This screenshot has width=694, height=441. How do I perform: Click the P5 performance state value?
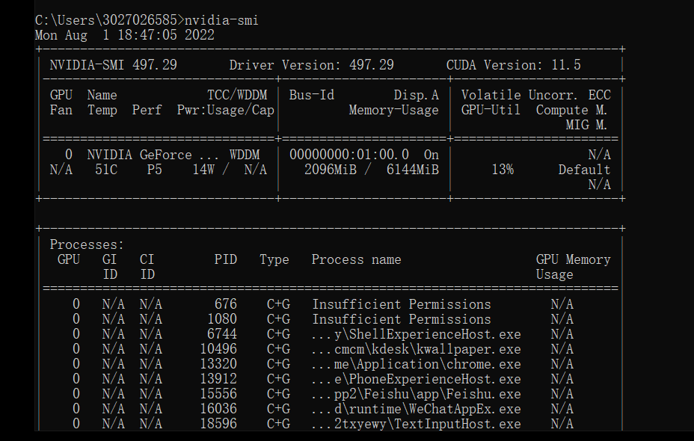[x=155, y=170]
